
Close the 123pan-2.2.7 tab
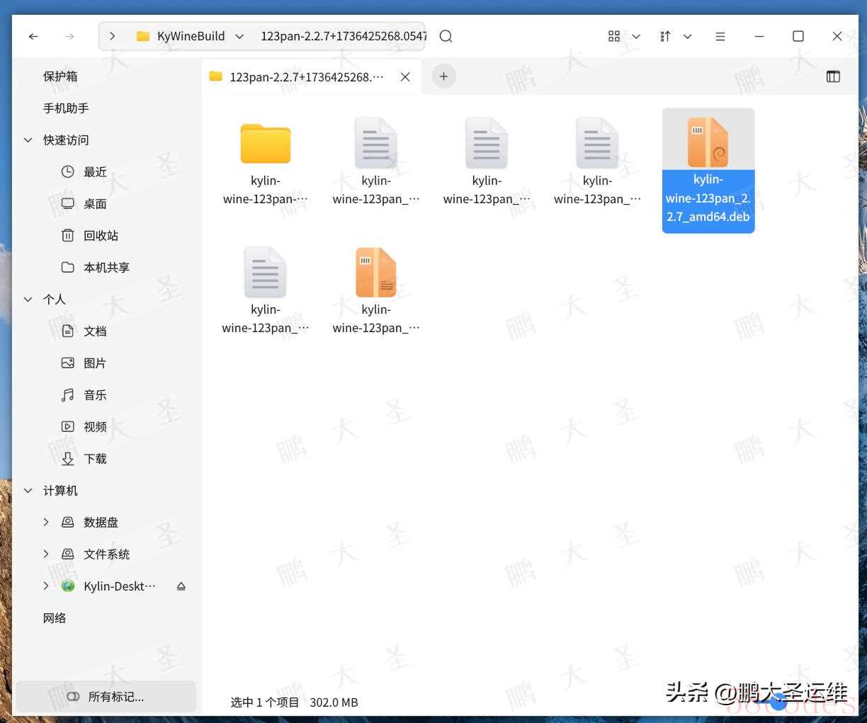coord(405,76)
